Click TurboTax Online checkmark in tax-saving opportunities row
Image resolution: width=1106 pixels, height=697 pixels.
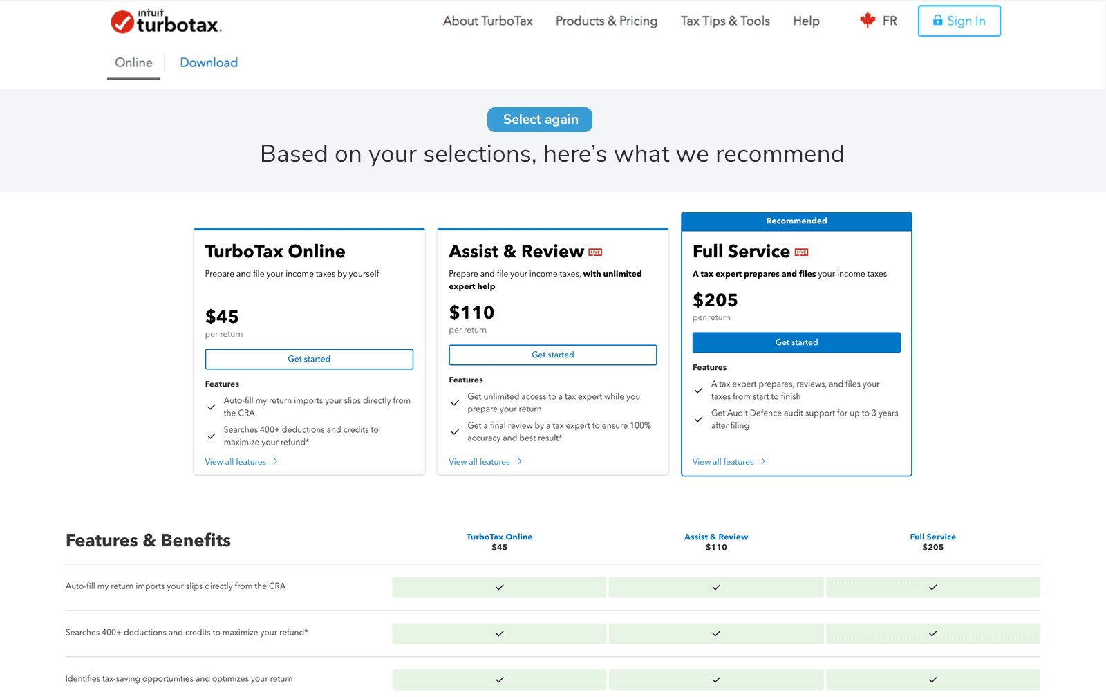[500, 680]
